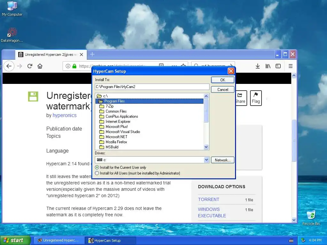Click the TORRENT download link
Screen dimensions: 327x245
(209, 200)
